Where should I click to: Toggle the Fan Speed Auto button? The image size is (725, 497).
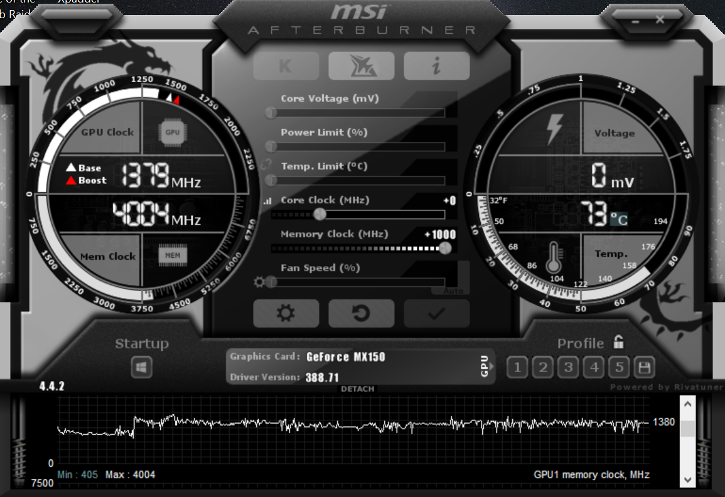[x=453, y=291]
